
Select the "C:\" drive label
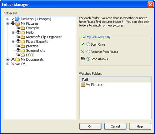(23, 64)
